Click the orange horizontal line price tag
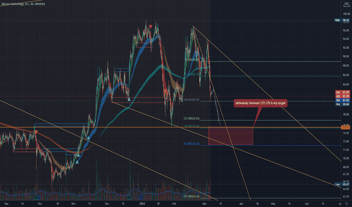The height and width of the screenshot is (207, 352). (x=345, y=127)
